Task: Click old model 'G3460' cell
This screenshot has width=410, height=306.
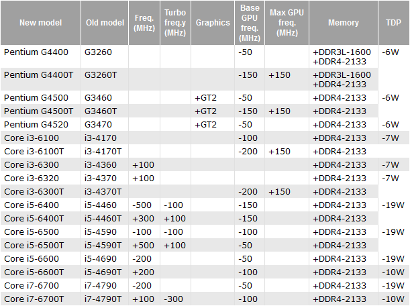Action: pos(105,97)
